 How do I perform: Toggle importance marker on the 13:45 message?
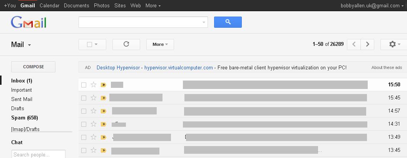click(x=103, y=150)
